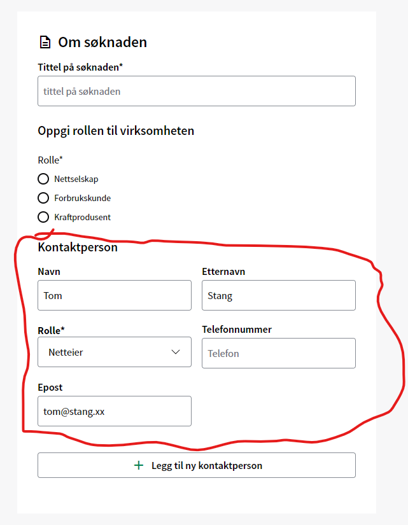This screenshot has height=525, width=408.
Task: Click the Oppgi rollen til virksomheten heading
Action: click(116, 130)
